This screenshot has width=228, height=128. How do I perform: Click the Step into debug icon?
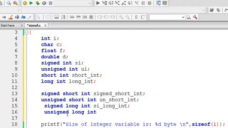click(x=117, y=3)
